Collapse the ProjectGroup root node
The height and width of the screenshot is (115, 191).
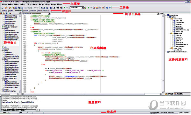(166, 15)
